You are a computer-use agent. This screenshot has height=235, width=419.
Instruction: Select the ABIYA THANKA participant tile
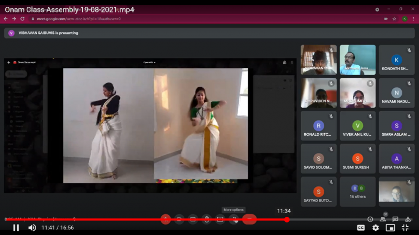[x=396, y=159]
